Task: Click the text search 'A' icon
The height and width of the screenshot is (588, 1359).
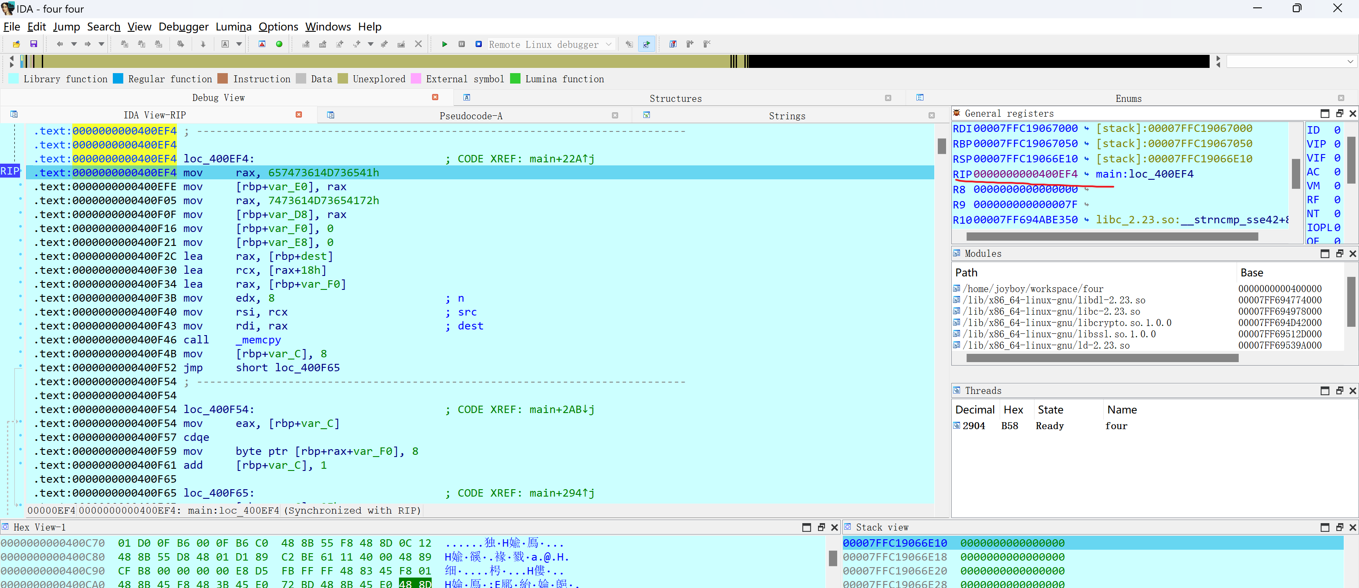Action: click(225, 44)
